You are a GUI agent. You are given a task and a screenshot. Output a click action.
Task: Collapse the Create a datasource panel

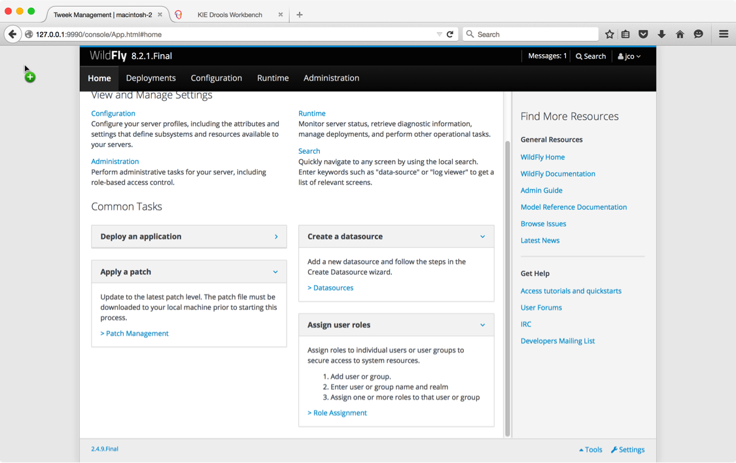point(396,237)
